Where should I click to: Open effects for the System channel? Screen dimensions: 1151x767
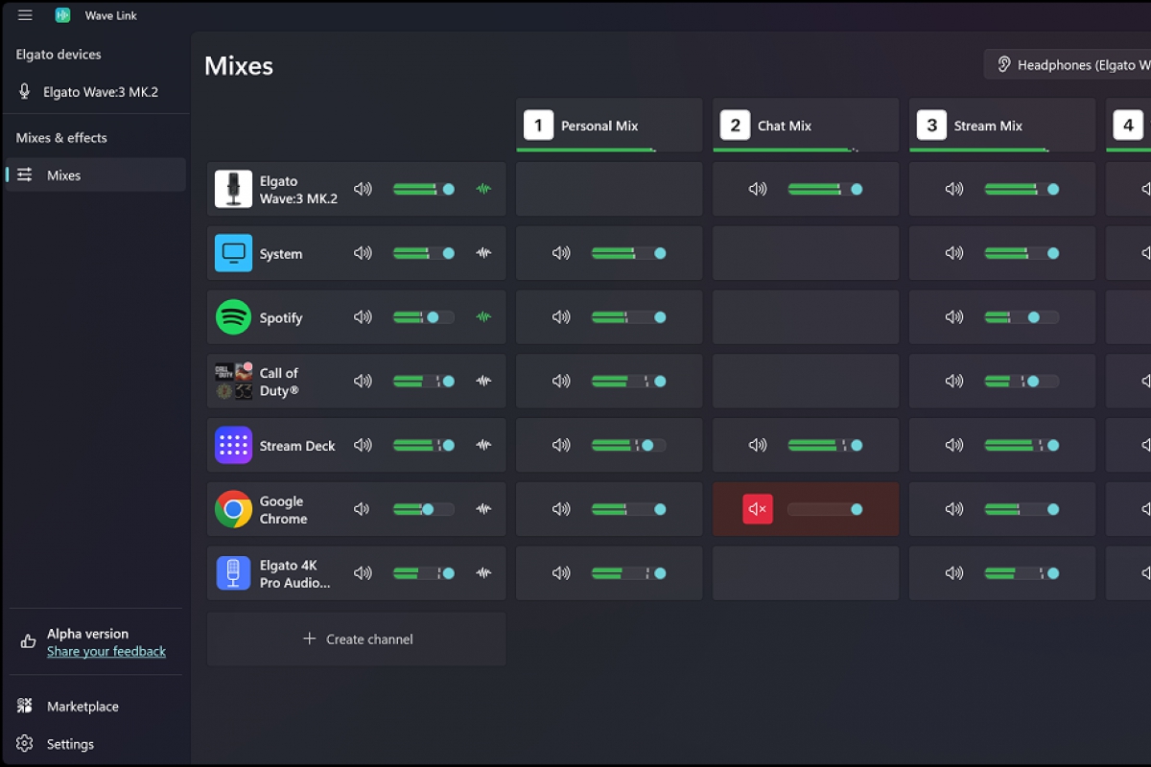pos(483,253)
